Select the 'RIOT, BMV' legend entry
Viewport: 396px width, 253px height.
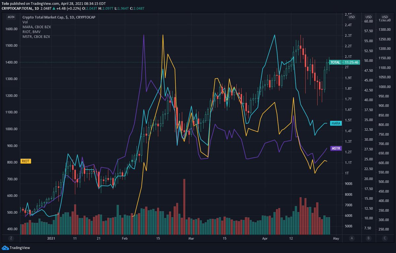click(x=31, y=32)
